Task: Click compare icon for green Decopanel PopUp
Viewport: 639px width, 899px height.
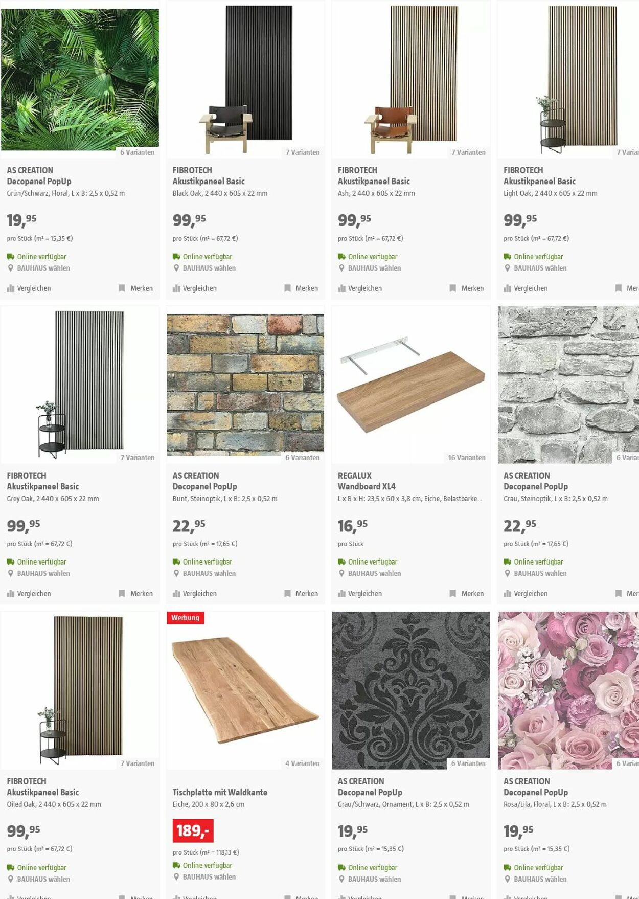Action: [11, 288]
